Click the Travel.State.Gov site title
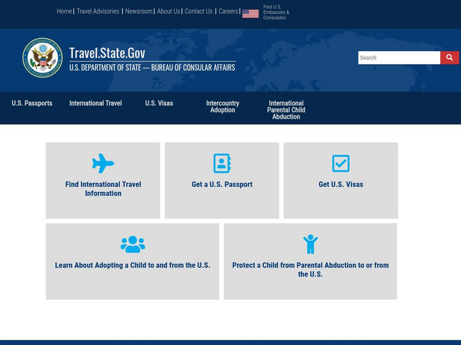Screen dimensions: 461x345 [x=107, y=53]
